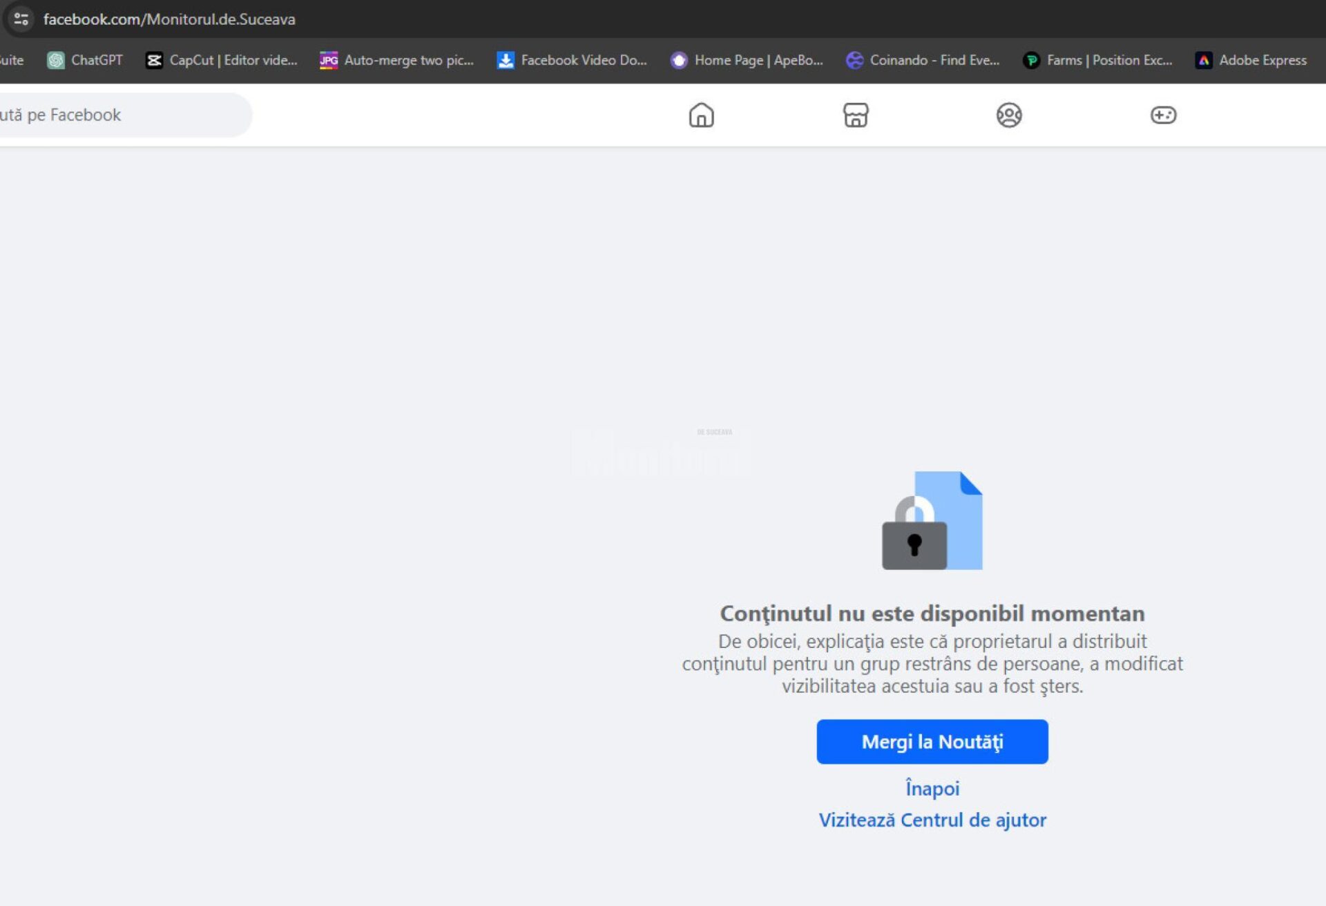
Task: Open the Auto-merge two pic bookmark
Action: [396, 60]
